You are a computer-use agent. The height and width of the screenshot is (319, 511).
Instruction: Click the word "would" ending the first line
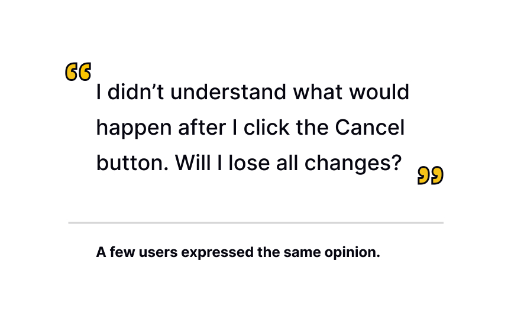pos(379,92)
